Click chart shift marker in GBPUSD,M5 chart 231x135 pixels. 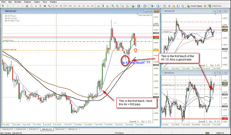coord(215,14)
